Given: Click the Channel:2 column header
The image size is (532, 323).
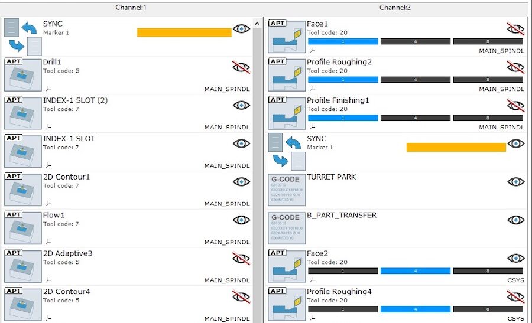Looking at the screenshot, I should [395, 8].
